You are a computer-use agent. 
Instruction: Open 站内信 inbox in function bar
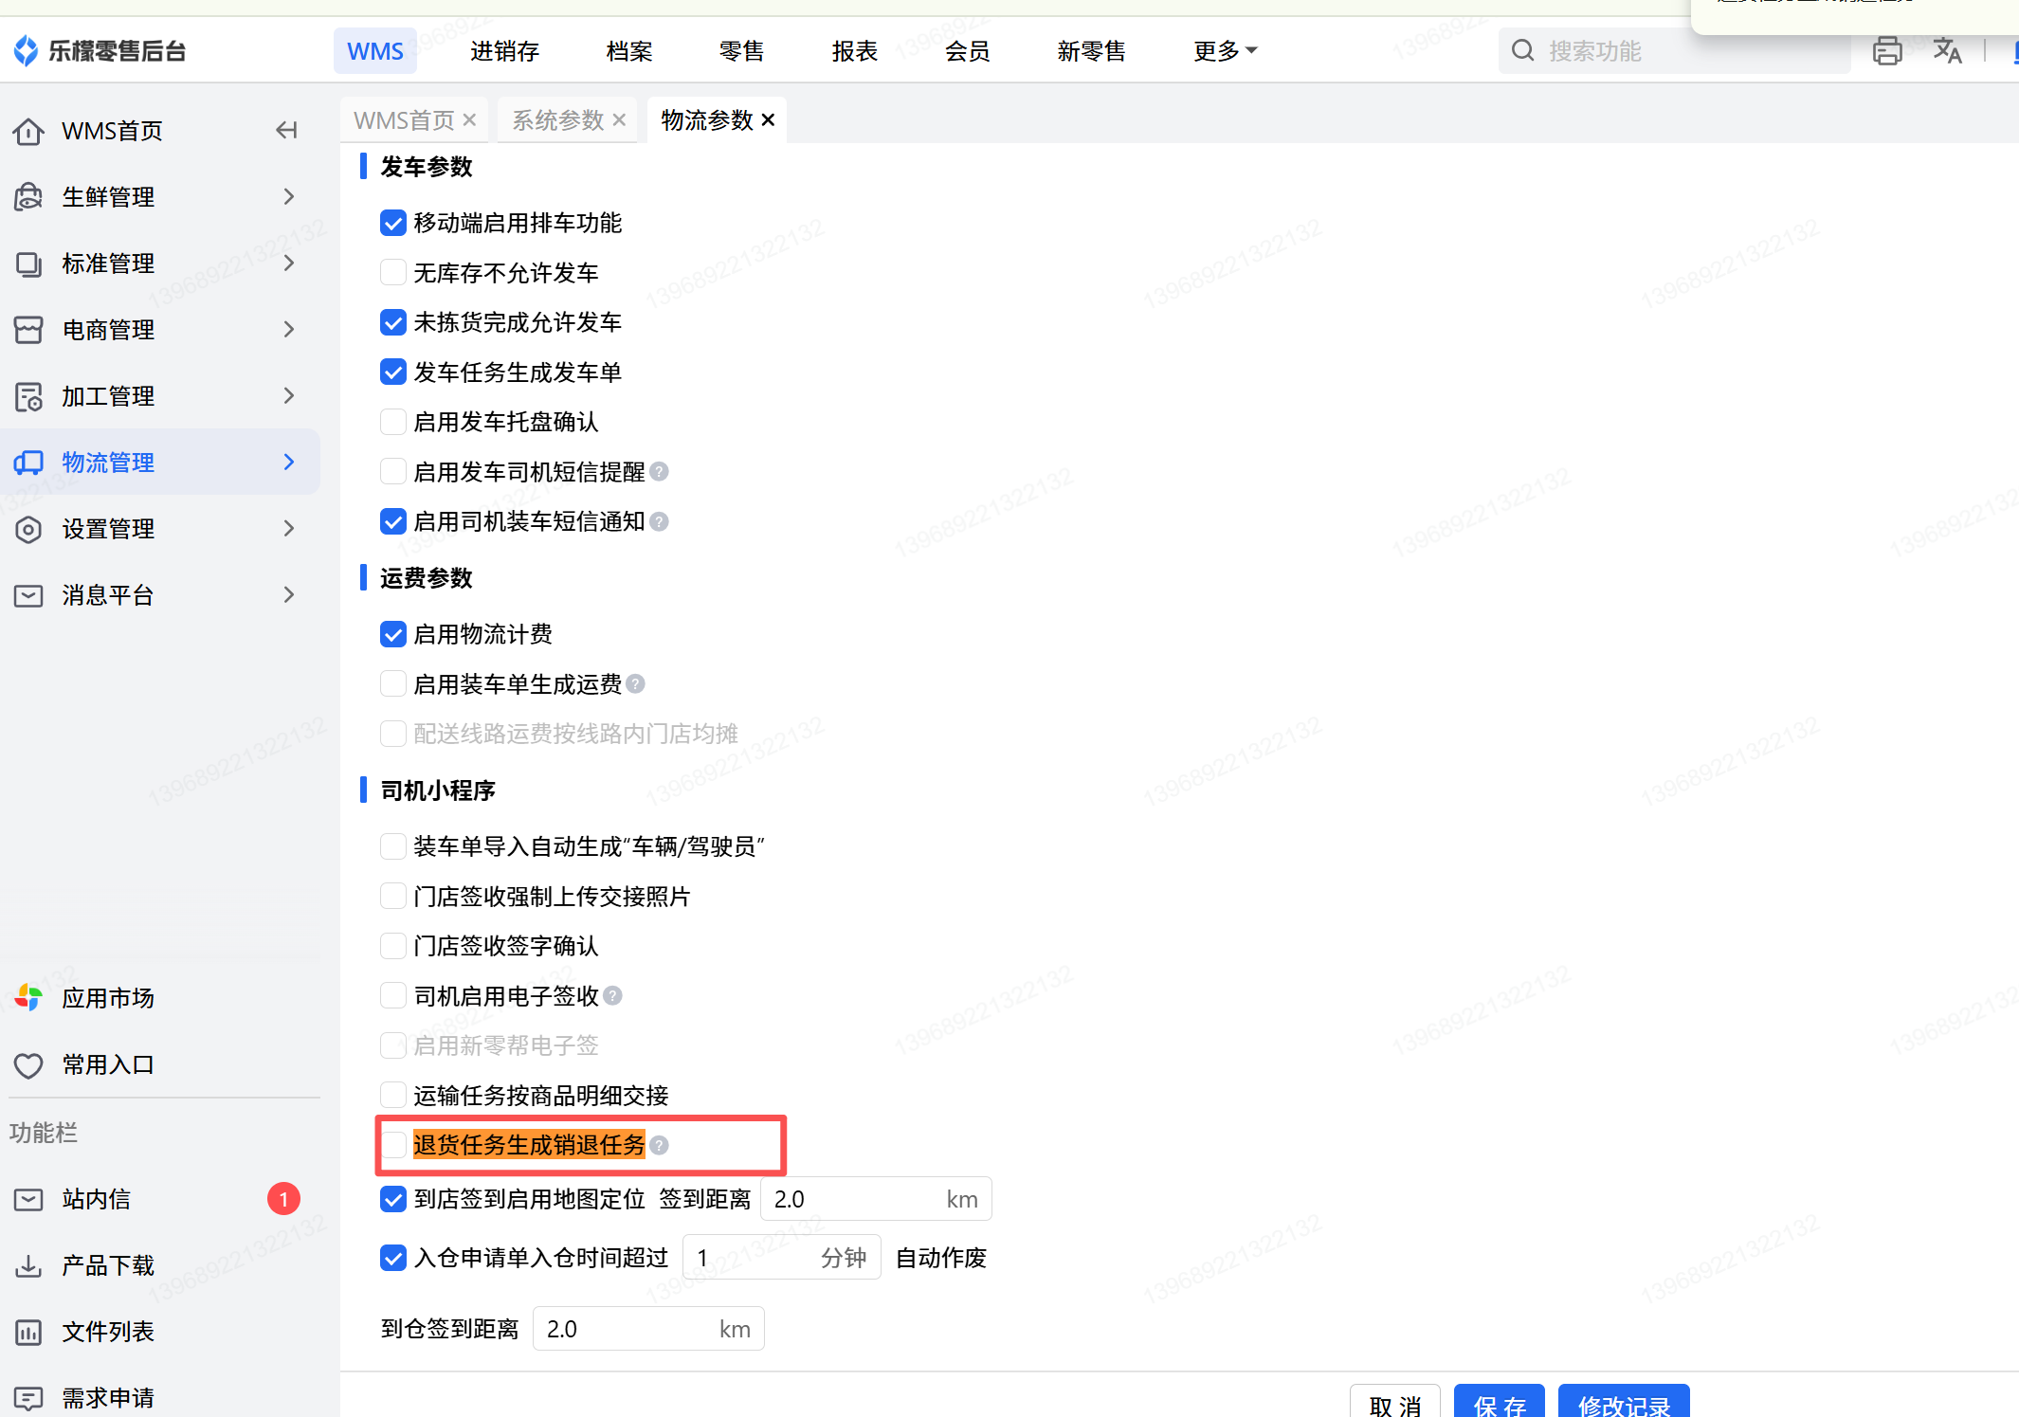pyautogui.click(x=97, y=1199)
